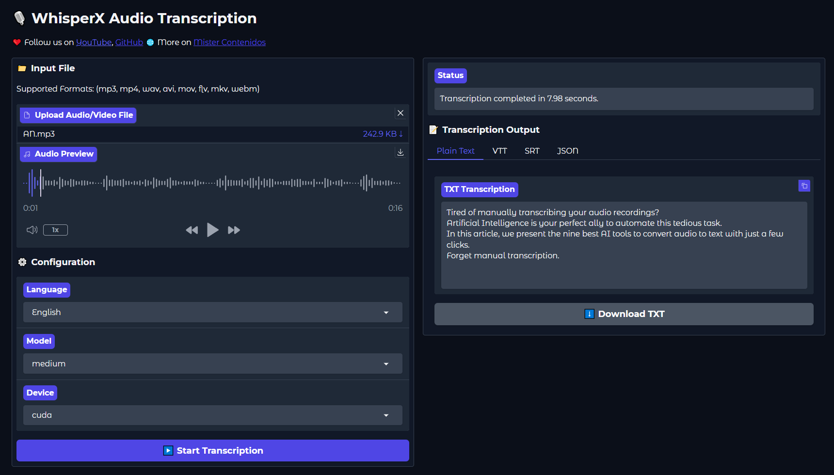834x475 pixels.
Task: Click the Supported Formats text line
Action: [x=138, y=89]
